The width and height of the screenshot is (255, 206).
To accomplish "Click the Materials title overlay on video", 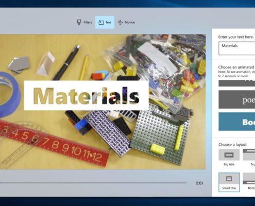I will click(86, 95).
